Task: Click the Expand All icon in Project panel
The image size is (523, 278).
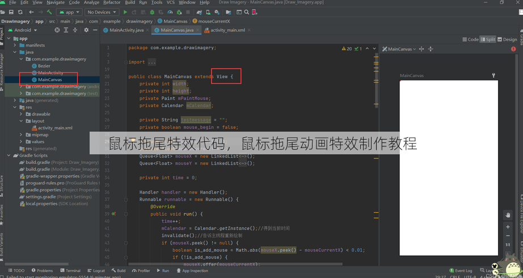Action: 66,30
